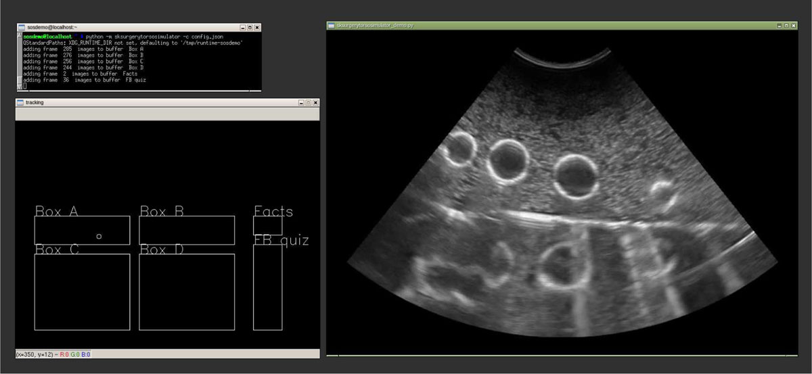
Task: Click the Box A tracking region
Action: (x=82, y=230)
